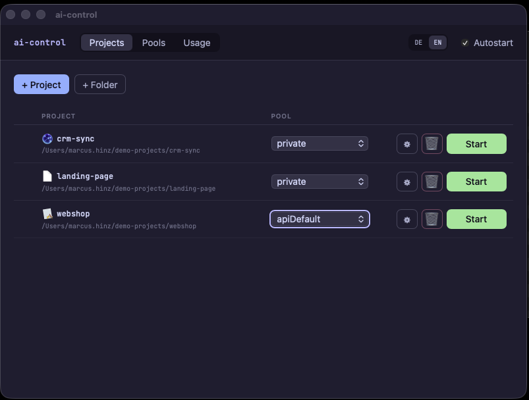Switch language to EN
This screenshot has height=400, width=529.
click(437, 43)
